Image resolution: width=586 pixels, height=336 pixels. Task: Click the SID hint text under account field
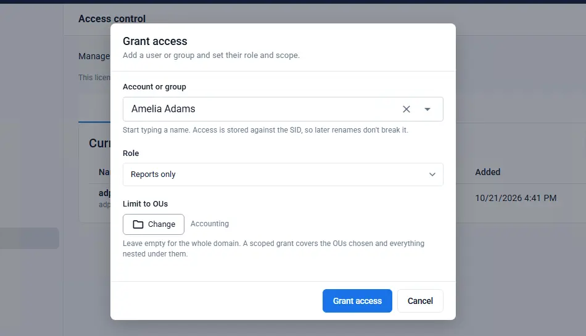click(265, 130)
